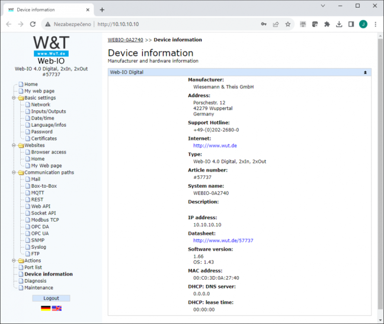Click the browser forward arrow
This screenshot has height=324, width=384.
pyautogui.click(x=21, y=24)
